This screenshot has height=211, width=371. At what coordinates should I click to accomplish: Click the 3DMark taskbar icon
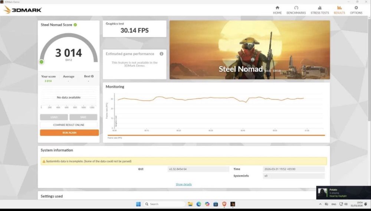tap(233, 204)
